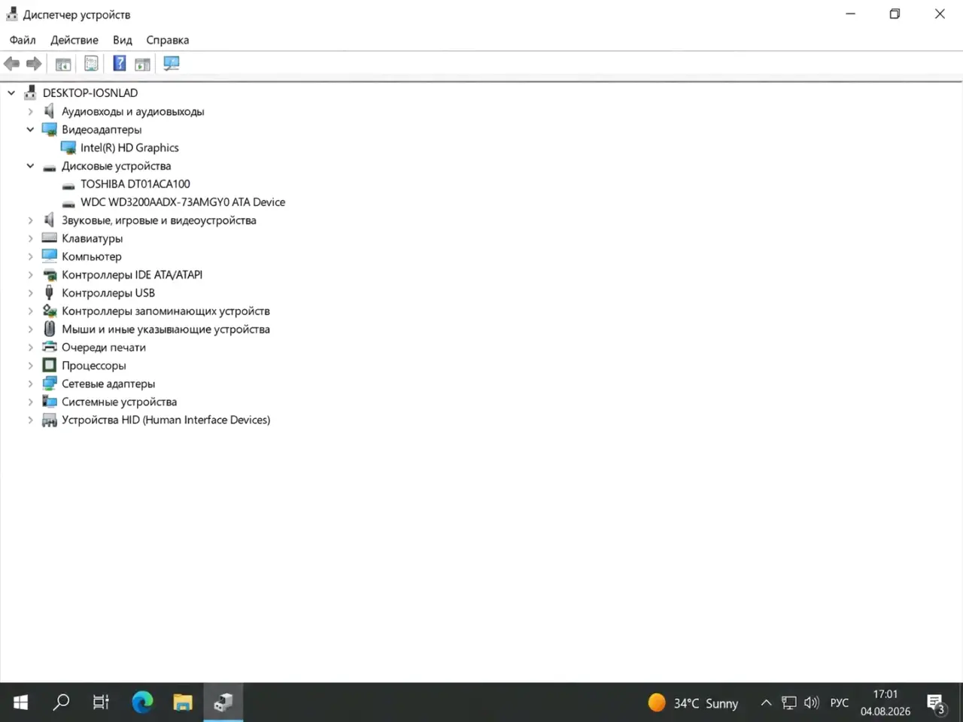
Task: Click the USB plug icon beside Контроллеры USB
Action: (x=49, y=293)
